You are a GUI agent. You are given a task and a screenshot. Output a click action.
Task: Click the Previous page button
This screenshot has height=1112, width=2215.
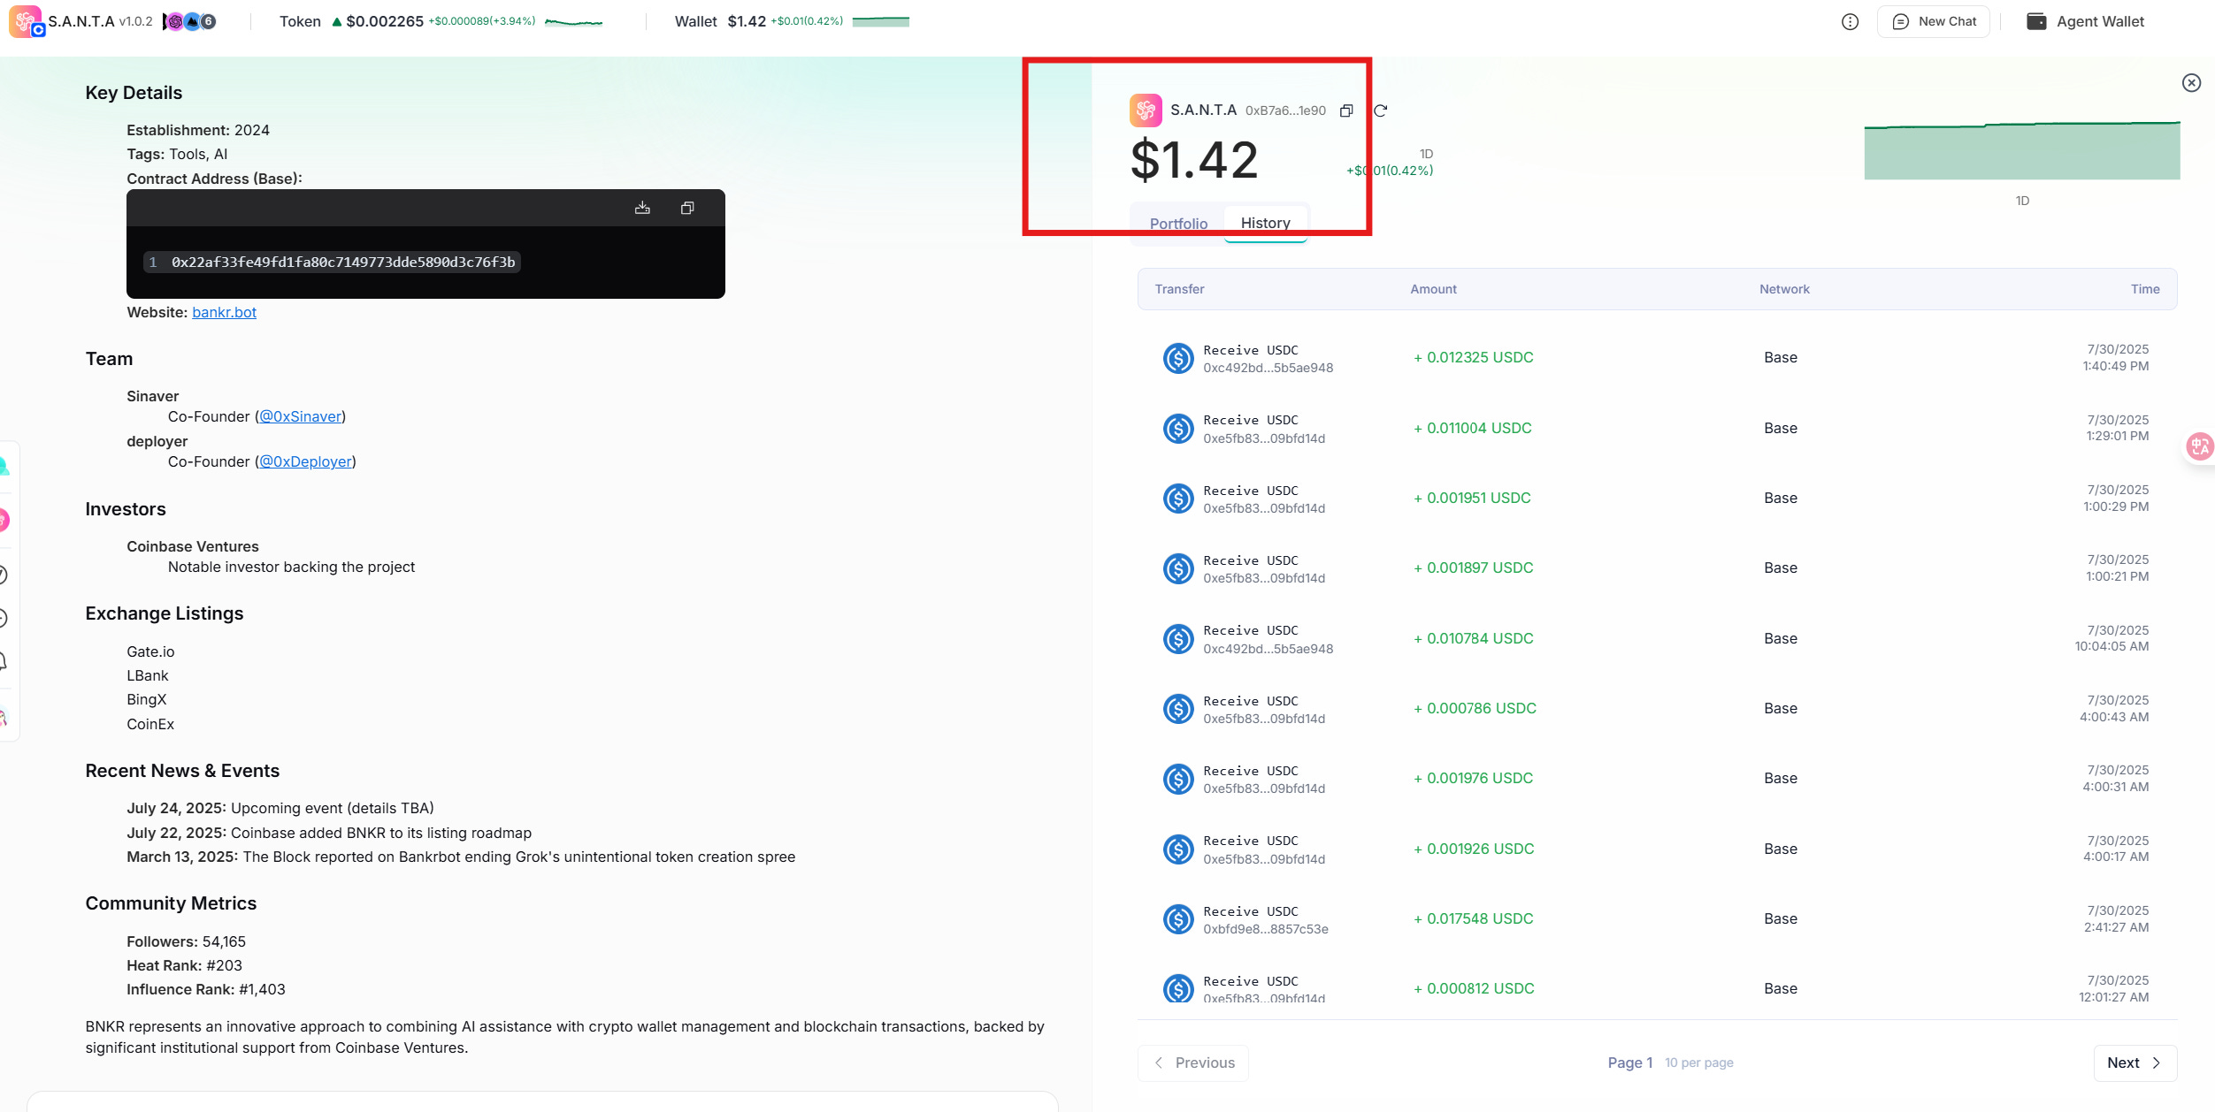1193,1062
